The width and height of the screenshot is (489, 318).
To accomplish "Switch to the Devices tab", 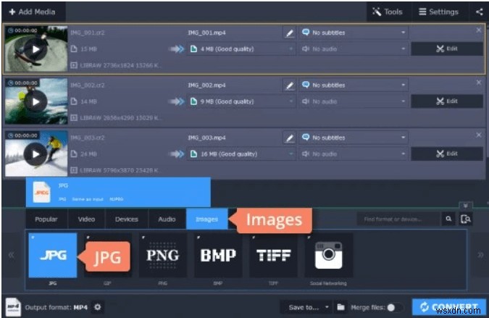I will point(127,219).
